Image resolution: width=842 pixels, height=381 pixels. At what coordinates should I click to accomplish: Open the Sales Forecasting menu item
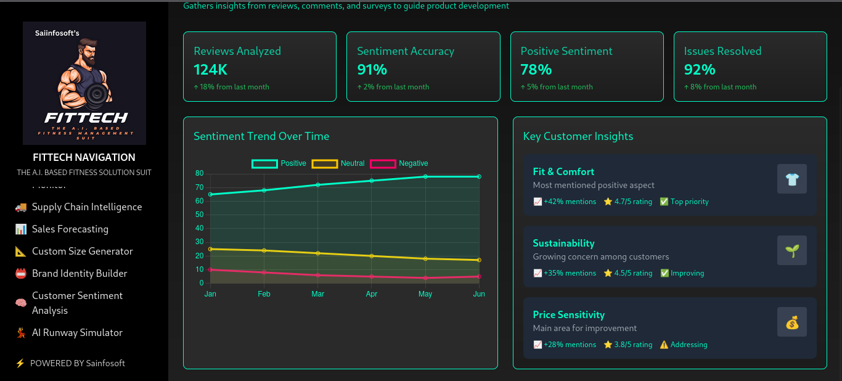70,229
